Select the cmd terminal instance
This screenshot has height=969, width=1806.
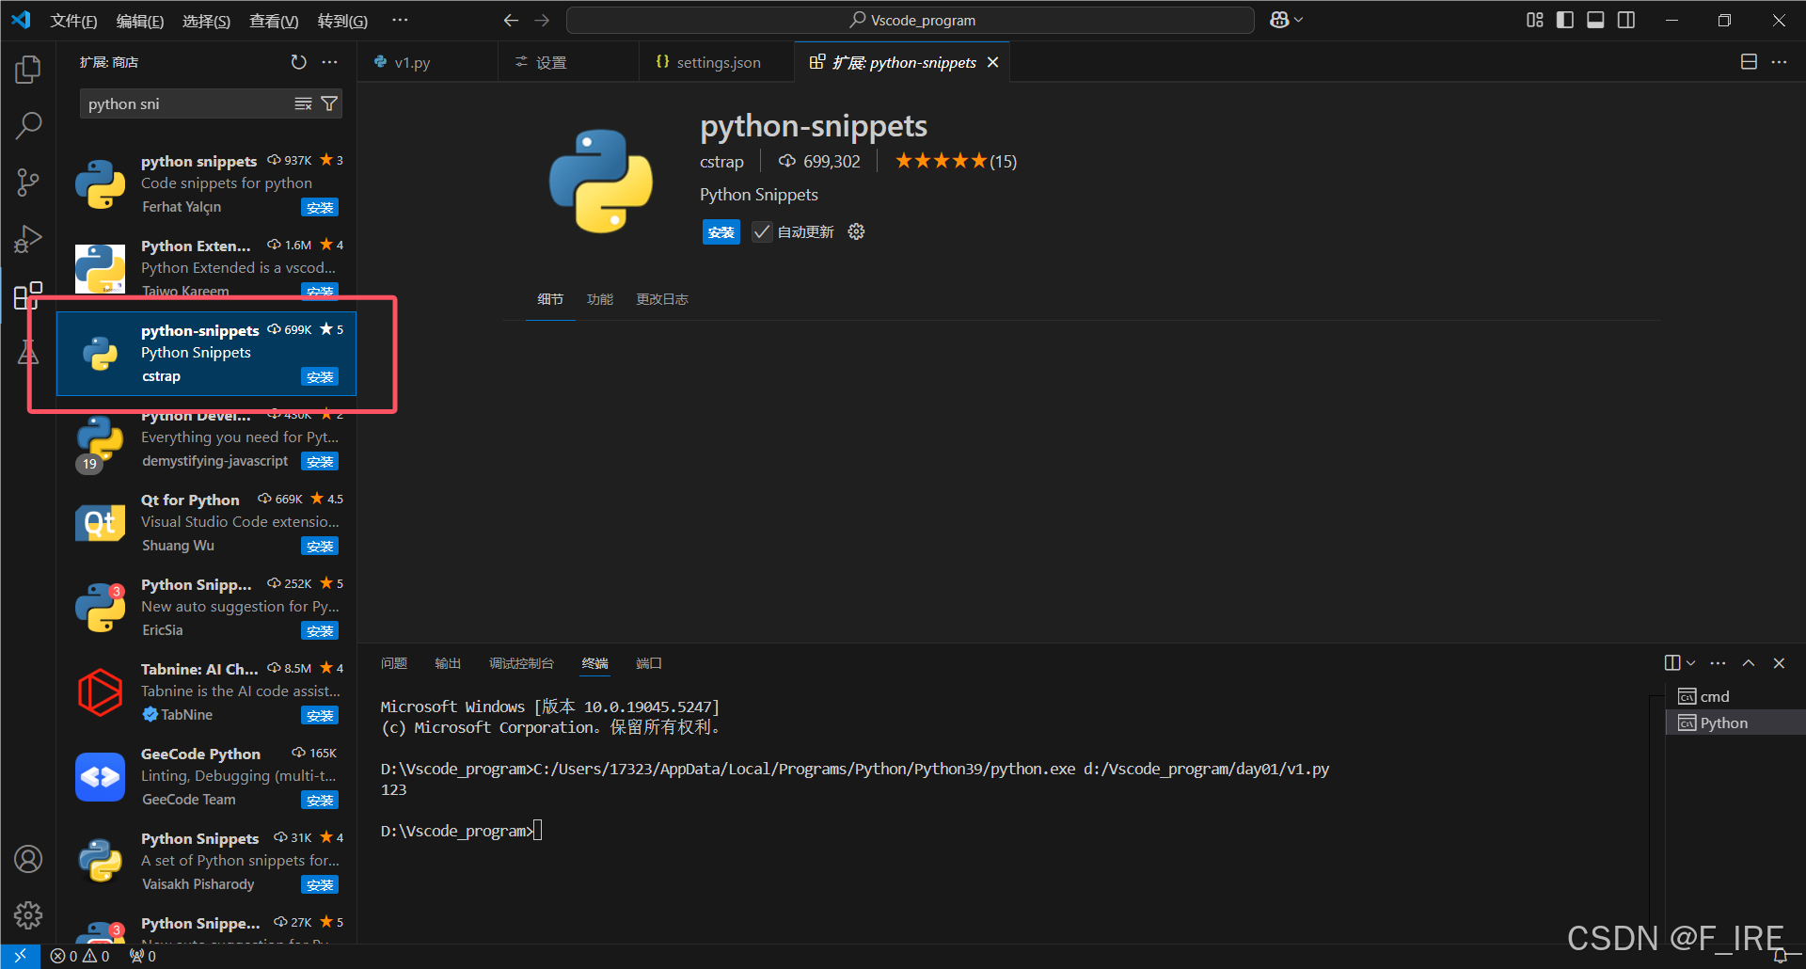(x=1735, y=696)
